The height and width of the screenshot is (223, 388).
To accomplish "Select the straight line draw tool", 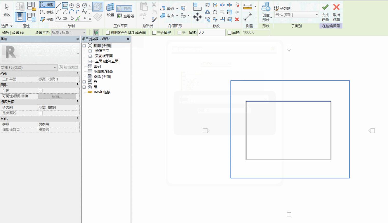I will point(59,5).
